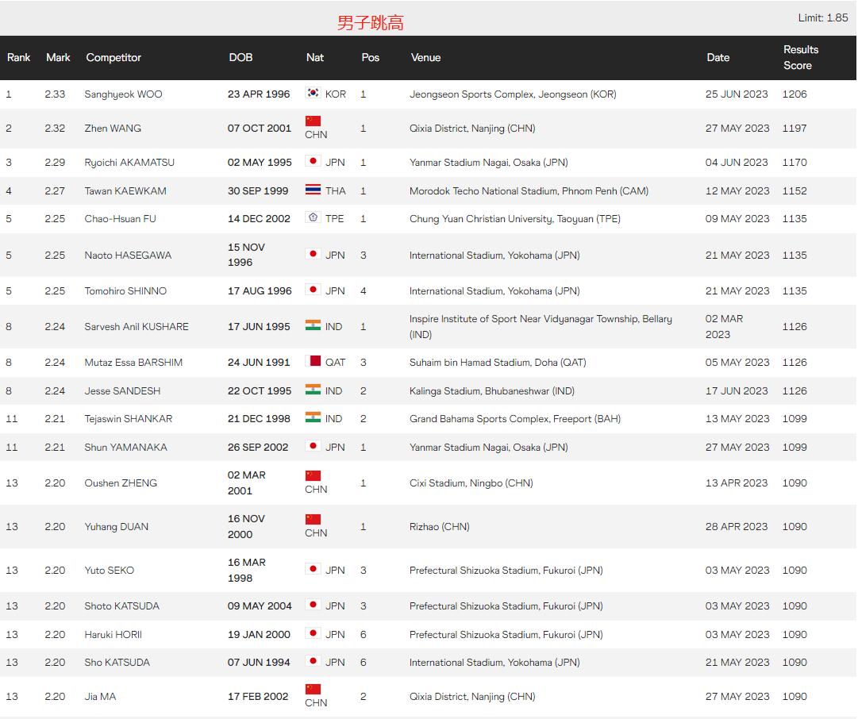Click the Thailand flag icon

pyautogui.click(x=313, y=190)
